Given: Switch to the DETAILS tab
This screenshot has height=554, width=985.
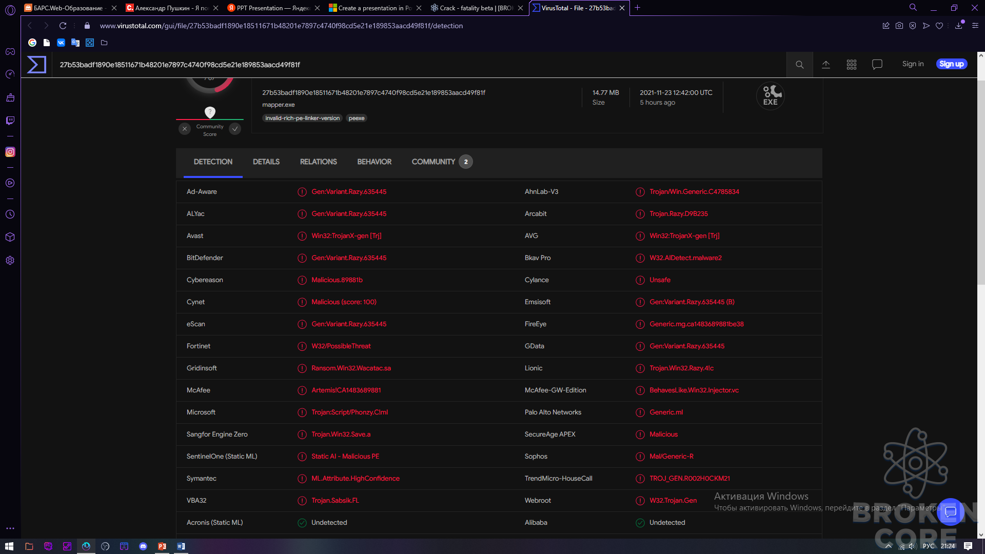Looking at the screenshot, I should pyautogui.click(x=266, y=162).
